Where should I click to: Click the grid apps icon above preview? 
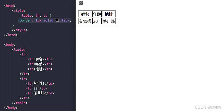[x=81, y=3]
